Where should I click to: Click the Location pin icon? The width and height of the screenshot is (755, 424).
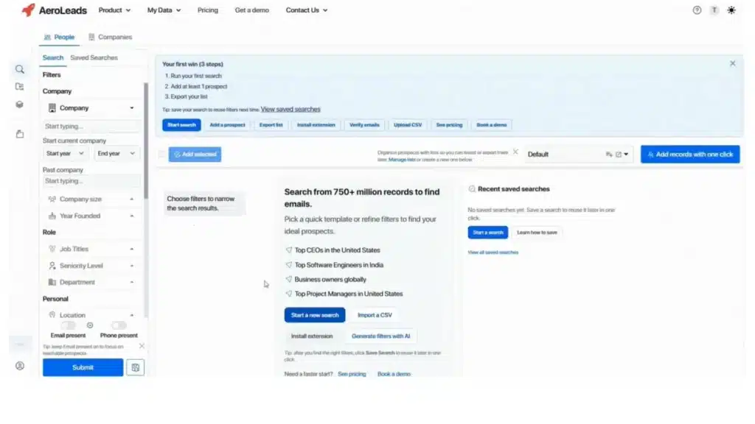pos(52,315)
